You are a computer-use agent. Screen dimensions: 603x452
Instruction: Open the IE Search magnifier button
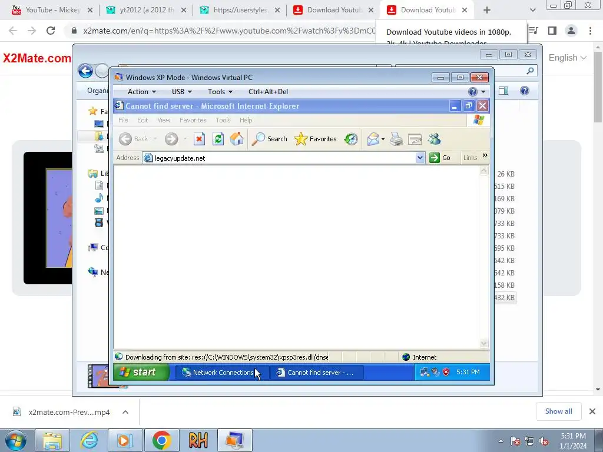[269, 139]
